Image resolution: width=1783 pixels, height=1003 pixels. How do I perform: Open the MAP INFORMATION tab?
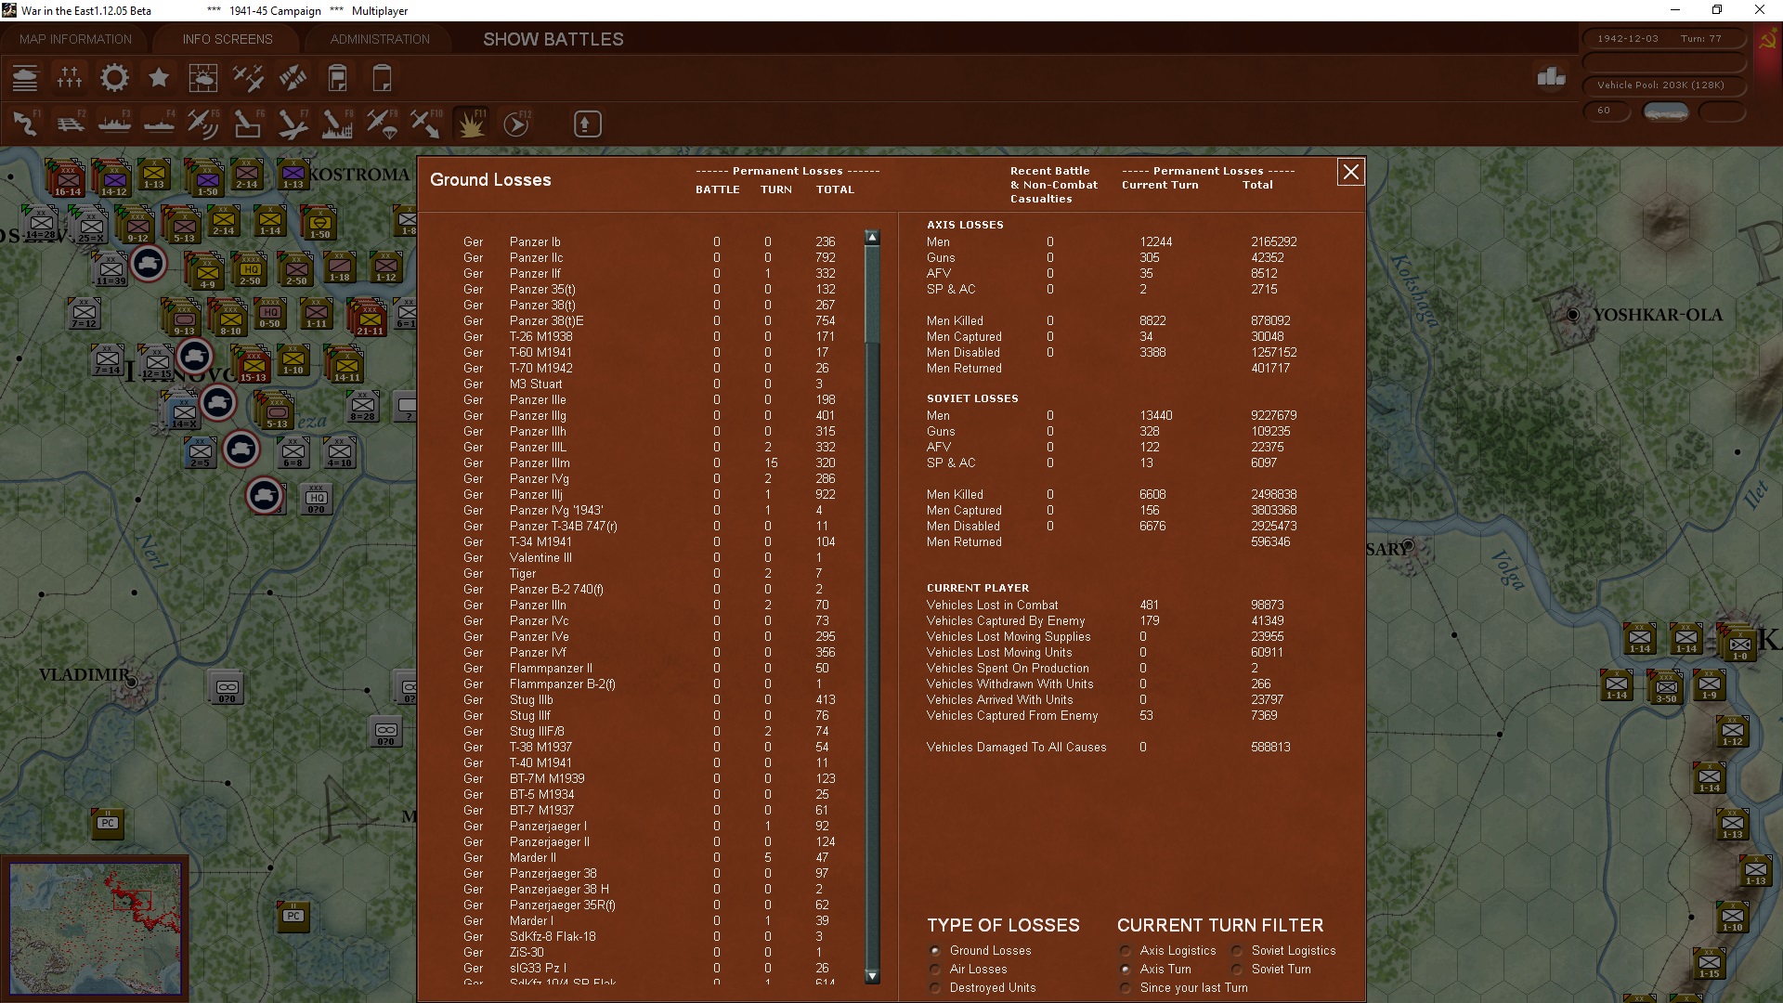coord(75,39)
